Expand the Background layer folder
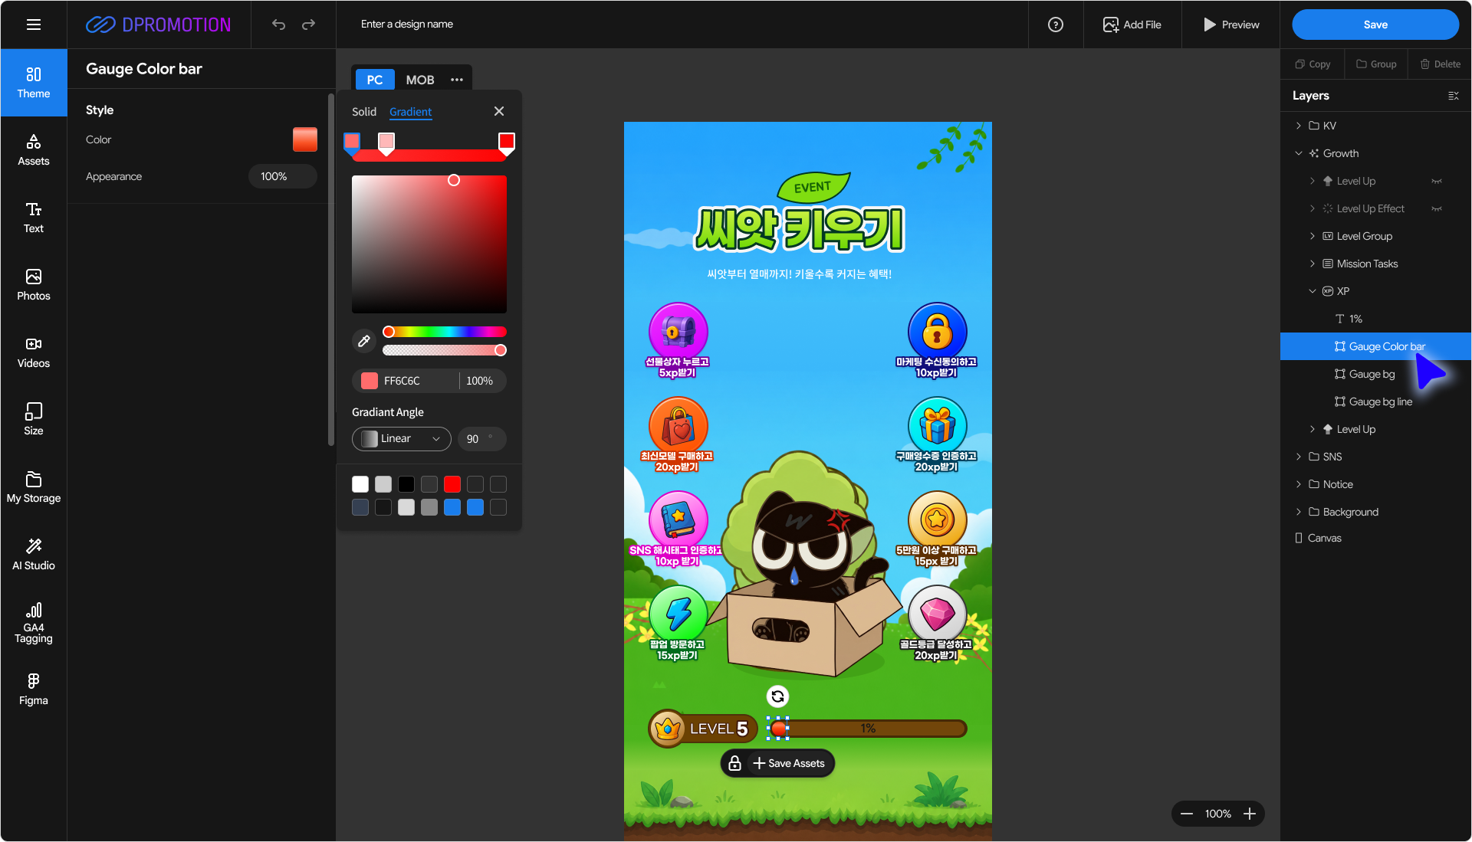 (1299, 512)
